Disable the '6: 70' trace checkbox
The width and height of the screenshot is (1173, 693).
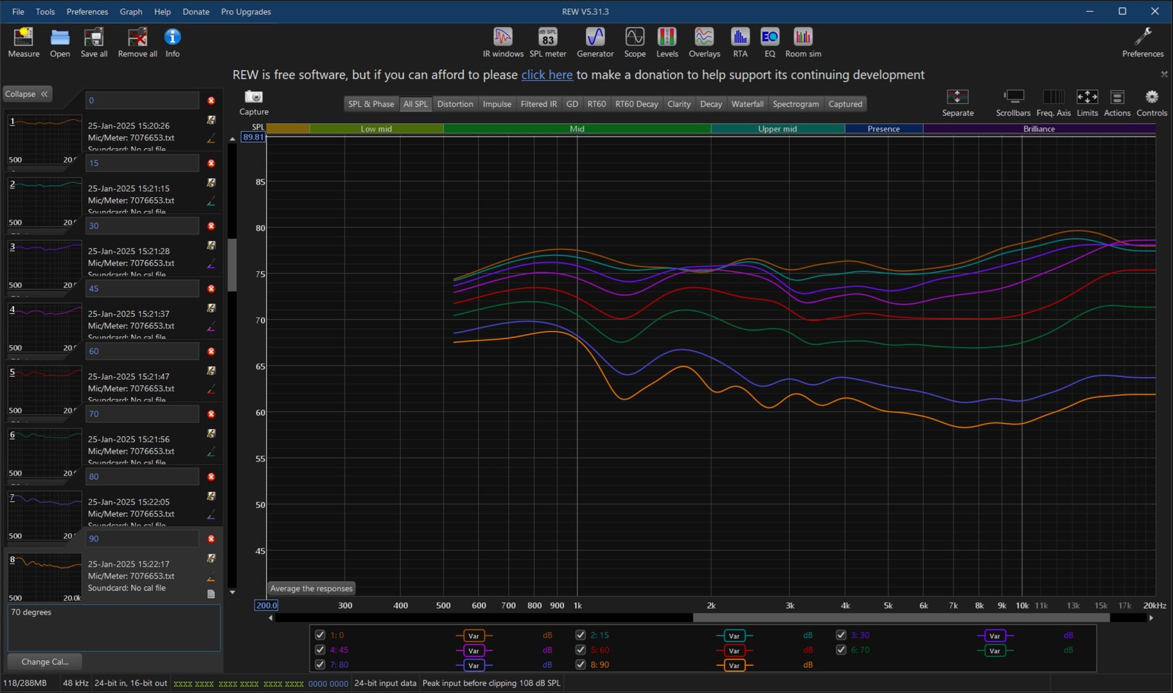(x=841, y=649)
